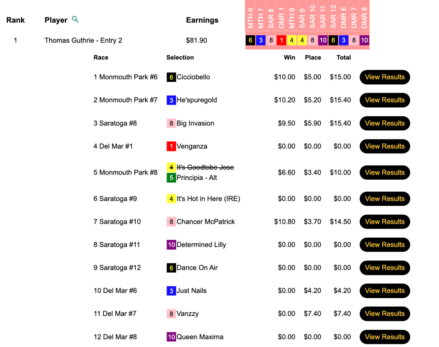Viewport: 439px width, 347px height.
Task: Click View Results for Del Mar #8
Action: pyautogui.click(x=385, y=337)
